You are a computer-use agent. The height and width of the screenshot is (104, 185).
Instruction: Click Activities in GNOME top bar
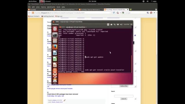[x=33, y=1]
